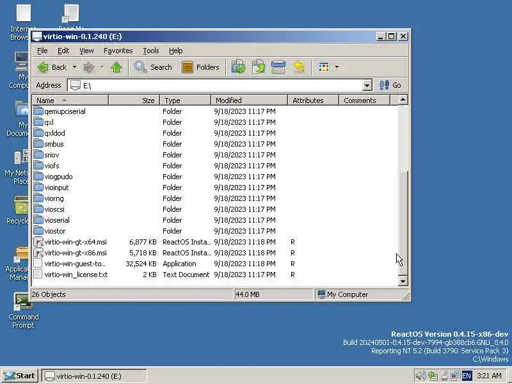Select the qxldod folder icon

[38, 133]
